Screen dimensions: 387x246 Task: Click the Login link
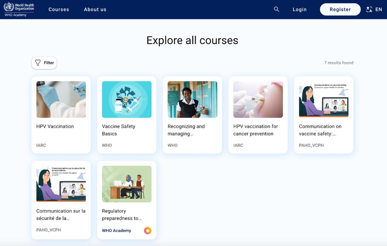click(300, 9)
